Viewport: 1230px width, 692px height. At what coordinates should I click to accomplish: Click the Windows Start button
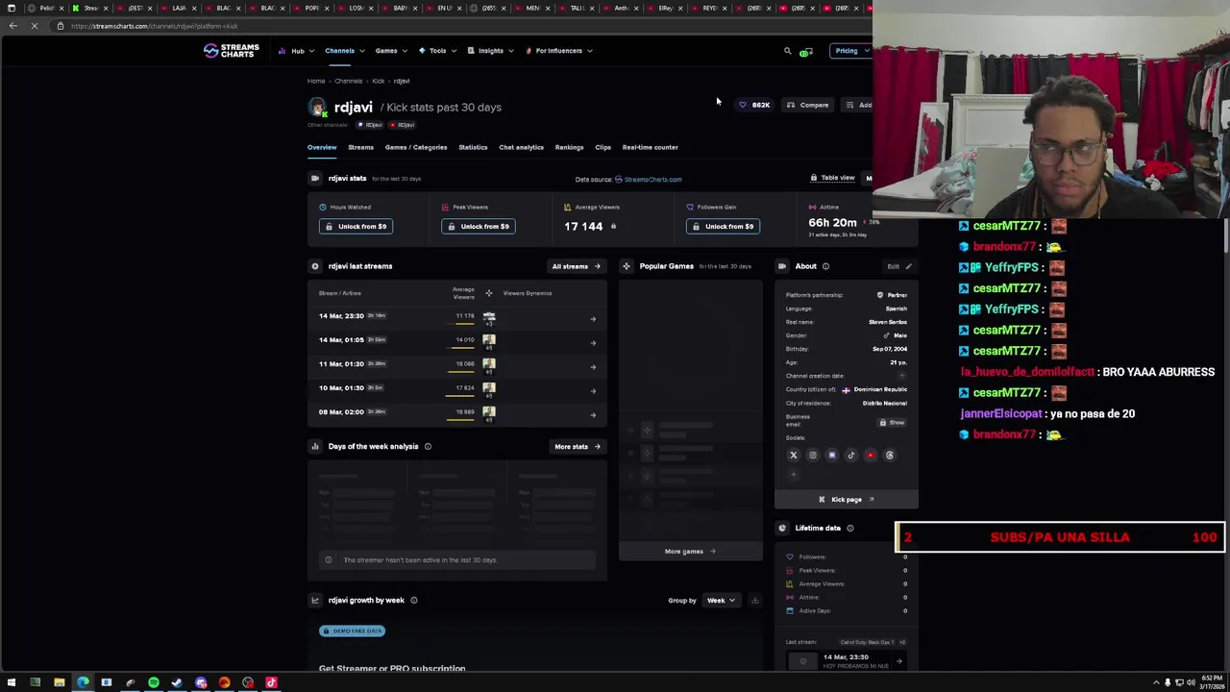point(12,682)
